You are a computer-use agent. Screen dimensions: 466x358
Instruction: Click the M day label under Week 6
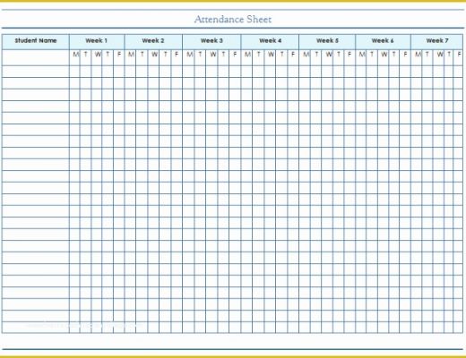(362, 55)
